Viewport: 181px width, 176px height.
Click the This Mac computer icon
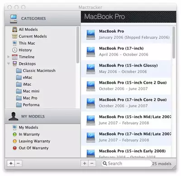(14, 43)
